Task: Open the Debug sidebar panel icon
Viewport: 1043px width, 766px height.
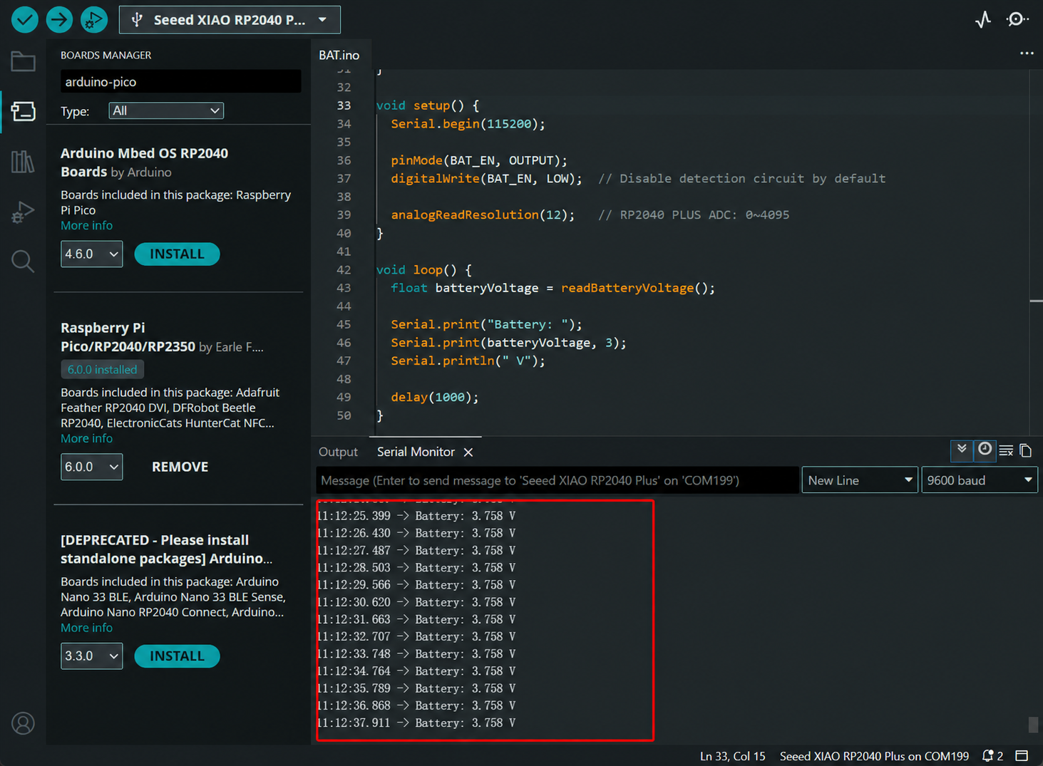Action: pyautogui.click(x=23, y=212)
